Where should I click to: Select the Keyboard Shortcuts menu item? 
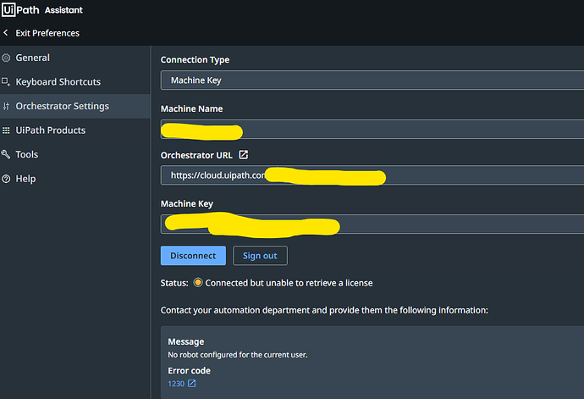point(58,82)
